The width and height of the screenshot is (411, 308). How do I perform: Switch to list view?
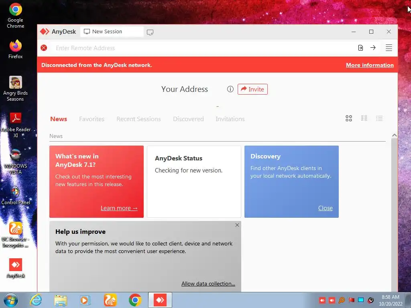pyautogui.click(x=379, y=118)
